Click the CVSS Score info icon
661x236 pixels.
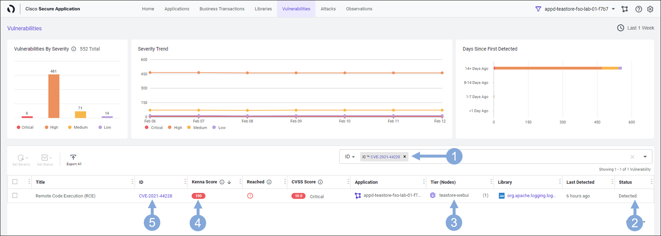click(x=320, y=182)
